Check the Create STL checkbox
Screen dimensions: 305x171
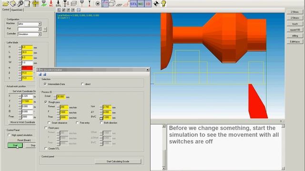(x=46, y=149)
